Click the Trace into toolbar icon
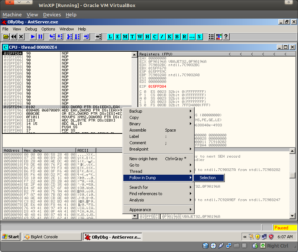The image size is (298, 252). (69, 36)
